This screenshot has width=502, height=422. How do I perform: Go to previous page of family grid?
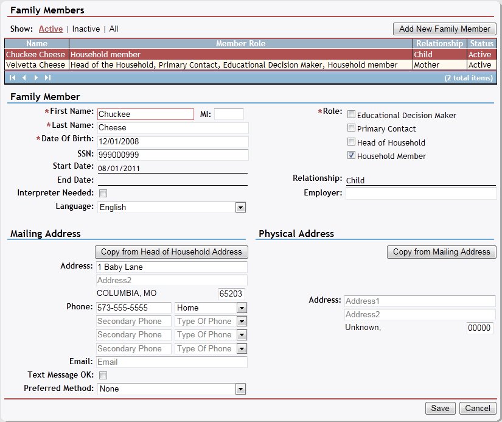(24, 78)
